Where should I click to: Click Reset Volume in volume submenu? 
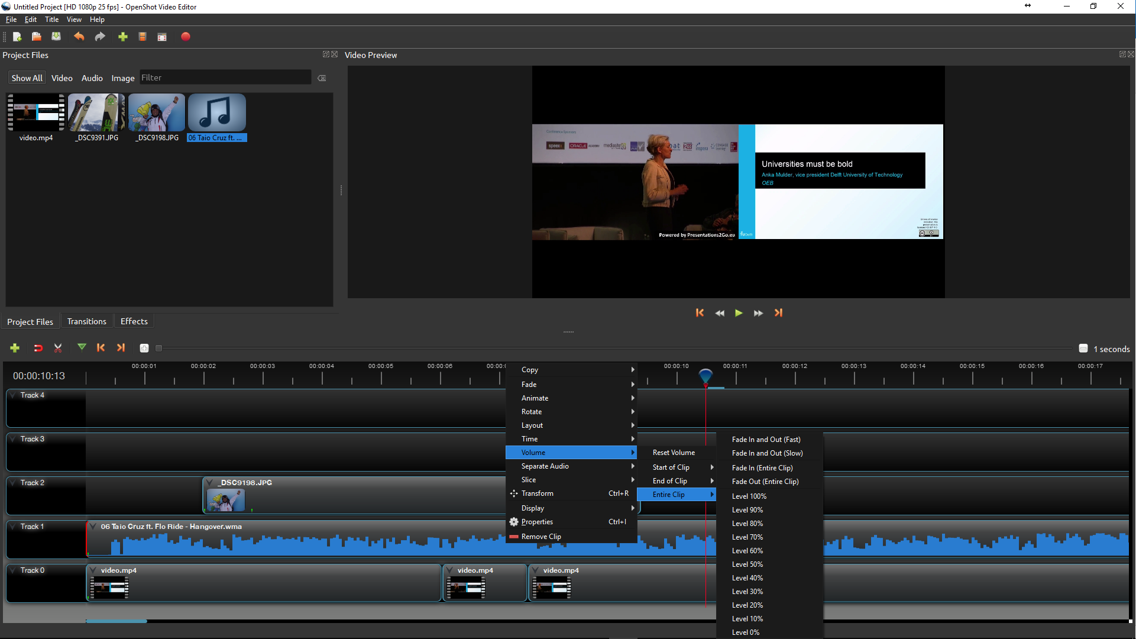click(x=674, y=453)
